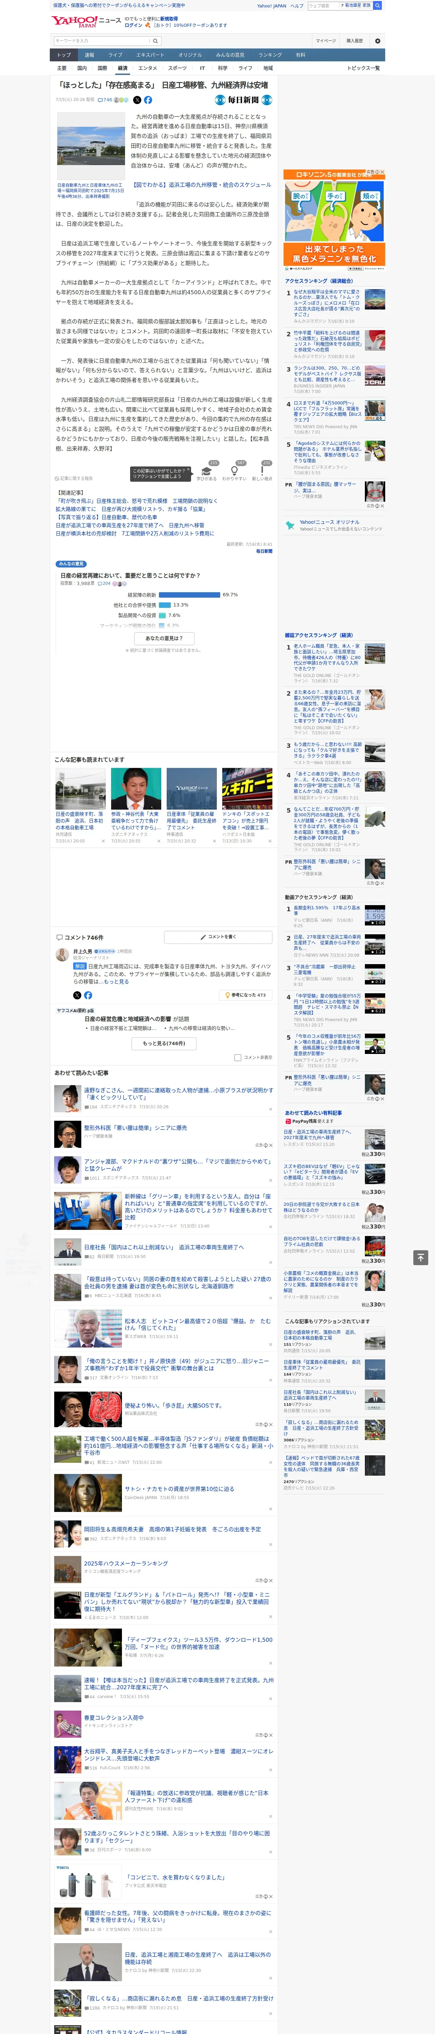Select ランキング navigation tab
The height and width of the screenshot is (2034, 435).
[270, 55]
